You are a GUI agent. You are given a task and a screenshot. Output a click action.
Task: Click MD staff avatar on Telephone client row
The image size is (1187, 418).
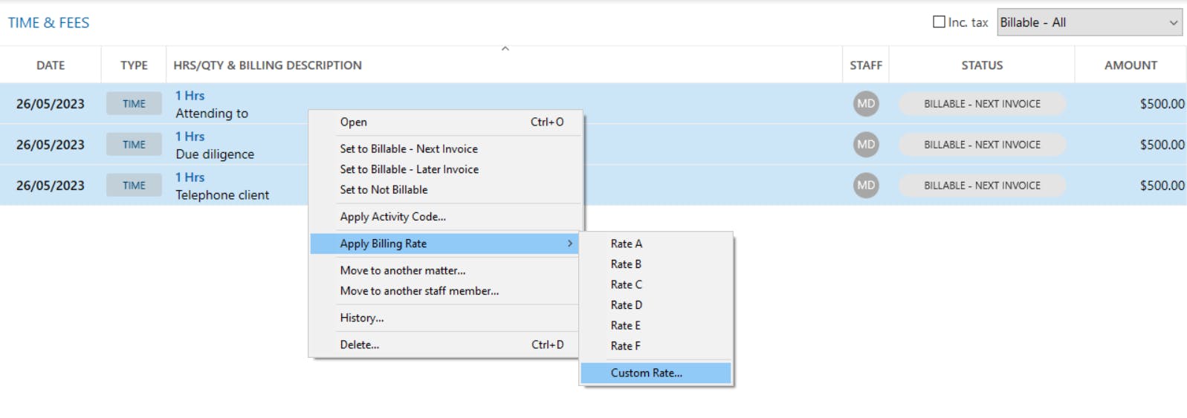(866, 186)
